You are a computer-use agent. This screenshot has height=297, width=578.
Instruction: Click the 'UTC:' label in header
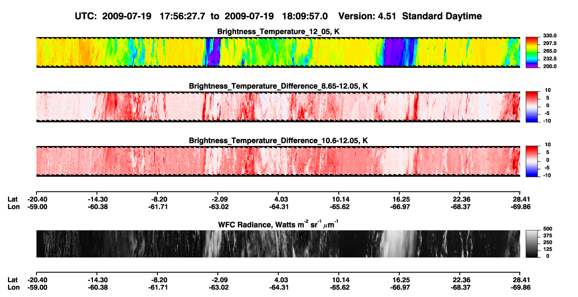87,16
